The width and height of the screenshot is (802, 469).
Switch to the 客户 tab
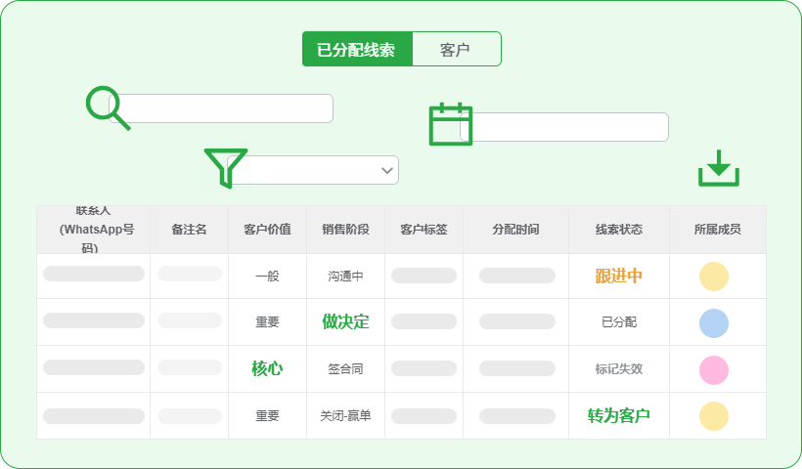pyautogui.click(x=456, y=50)
